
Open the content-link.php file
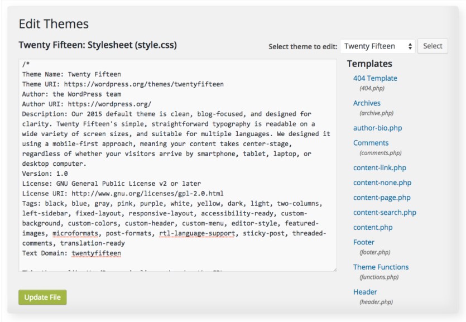379,168
